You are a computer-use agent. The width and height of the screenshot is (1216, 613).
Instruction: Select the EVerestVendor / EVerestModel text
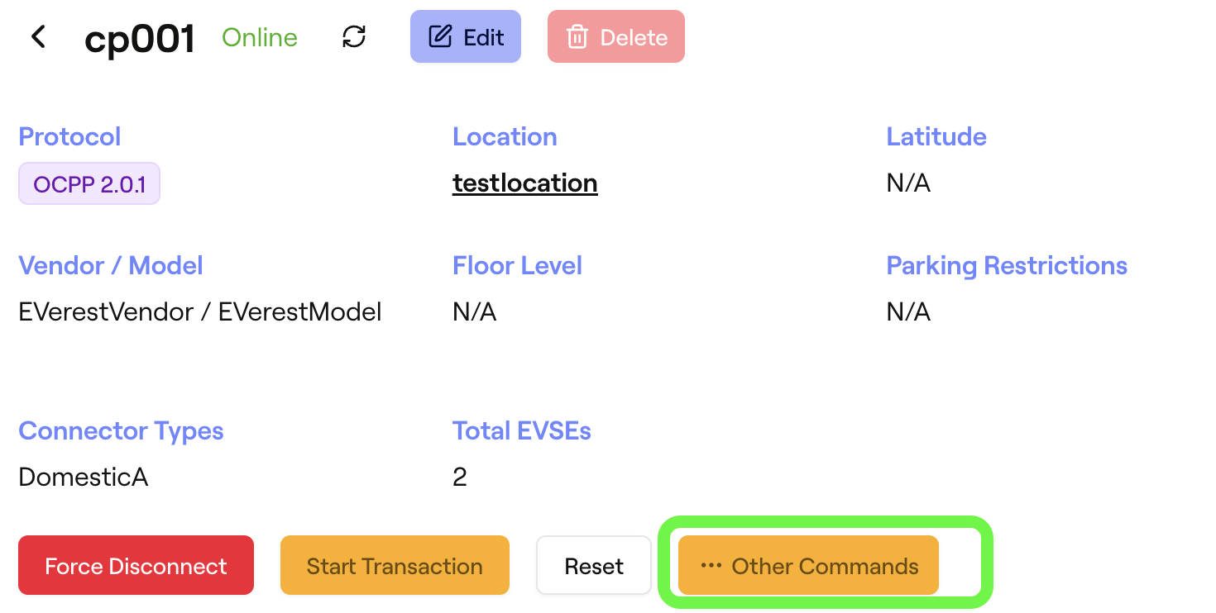[x=200, y=311]
